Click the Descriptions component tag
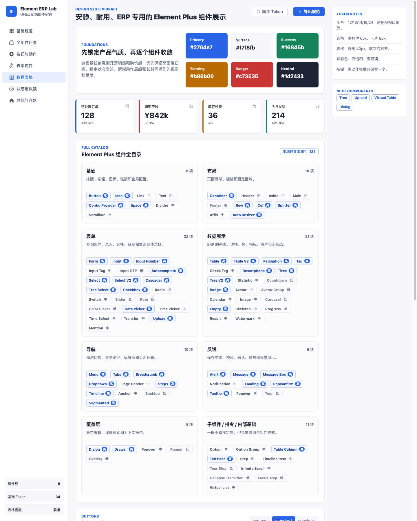The height and width of the screenshot is (521, 417). tap(257, 271)
